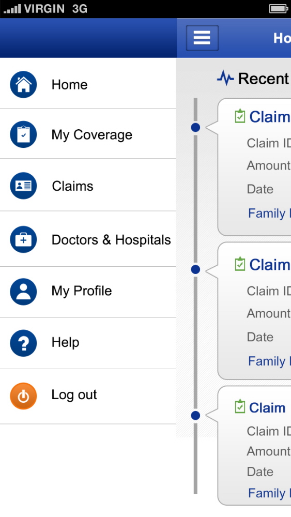Choose Log out from the menu

pyautogui.click(x=88, y=397)
